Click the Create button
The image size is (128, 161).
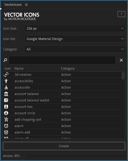64,146
